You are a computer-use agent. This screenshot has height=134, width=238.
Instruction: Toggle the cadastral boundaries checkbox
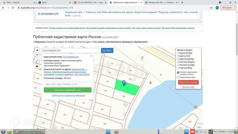178,73
